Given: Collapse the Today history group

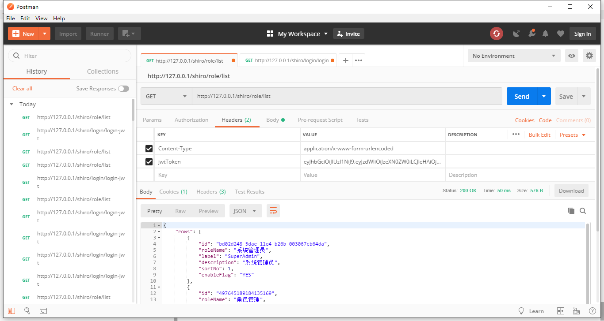Looking at the screenshot, I should pos(11,105).
